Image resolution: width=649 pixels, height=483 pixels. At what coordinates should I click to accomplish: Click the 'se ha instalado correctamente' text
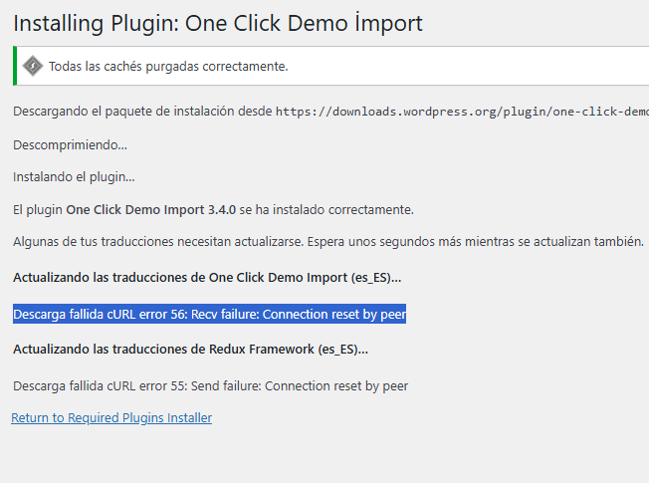coord(325,210)
